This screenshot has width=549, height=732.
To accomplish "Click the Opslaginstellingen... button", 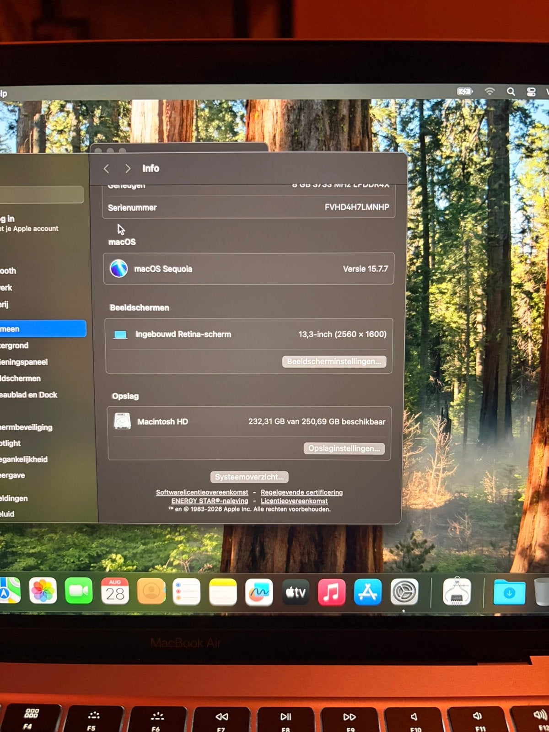I will [344, 448].
